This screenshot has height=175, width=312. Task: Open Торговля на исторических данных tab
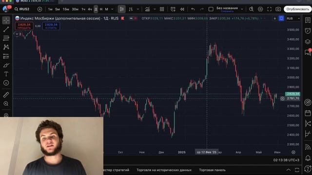click(x=164, y=170)
